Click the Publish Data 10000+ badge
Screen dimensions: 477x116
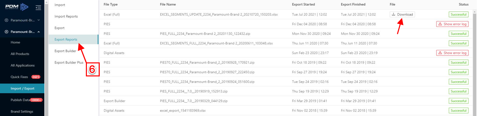(x=36, y=100)
